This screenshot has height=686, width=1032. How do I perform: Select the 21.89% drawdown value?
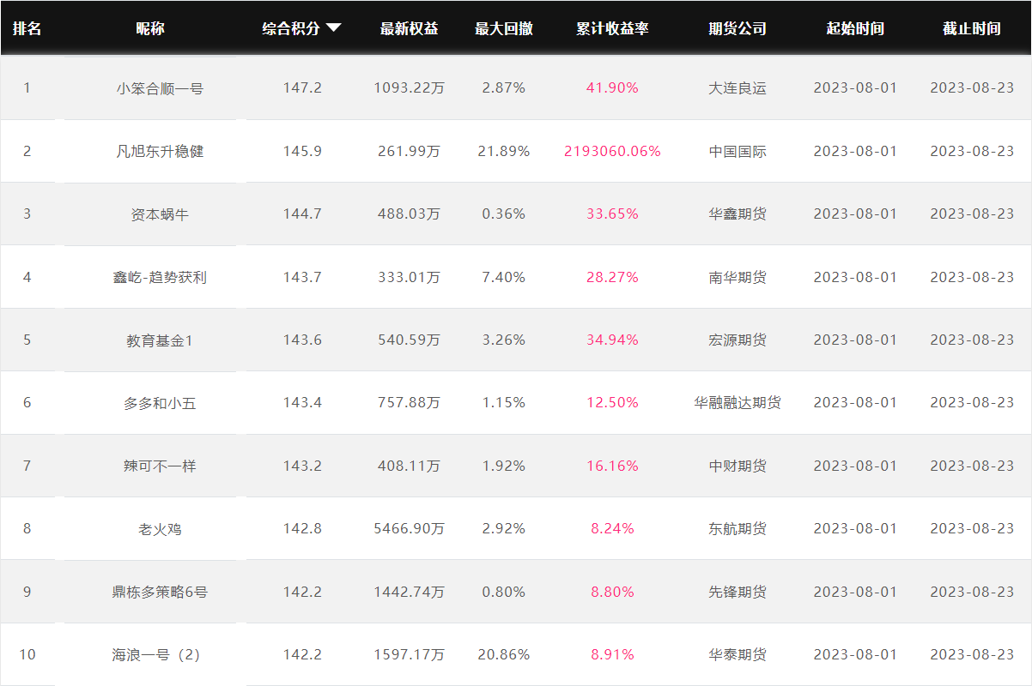point(504,151)
